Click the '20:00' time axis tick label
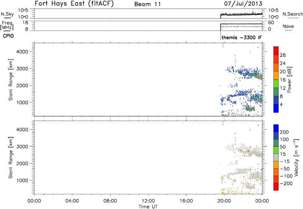 coord(224,201)
